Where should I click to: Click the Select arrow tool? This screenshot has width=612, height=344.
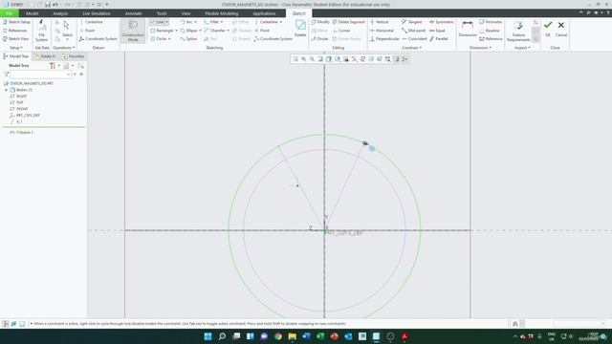(x=67, y=29)
